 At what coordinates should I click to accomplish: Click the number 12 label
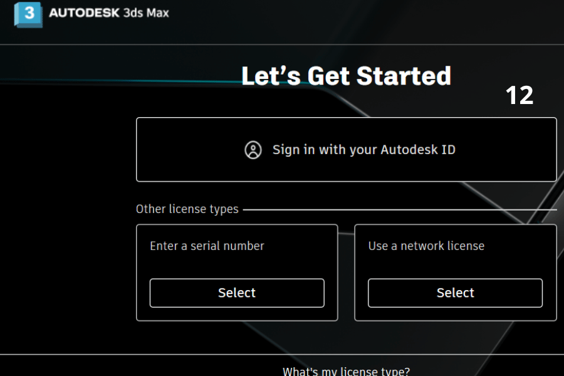[520, 95]
